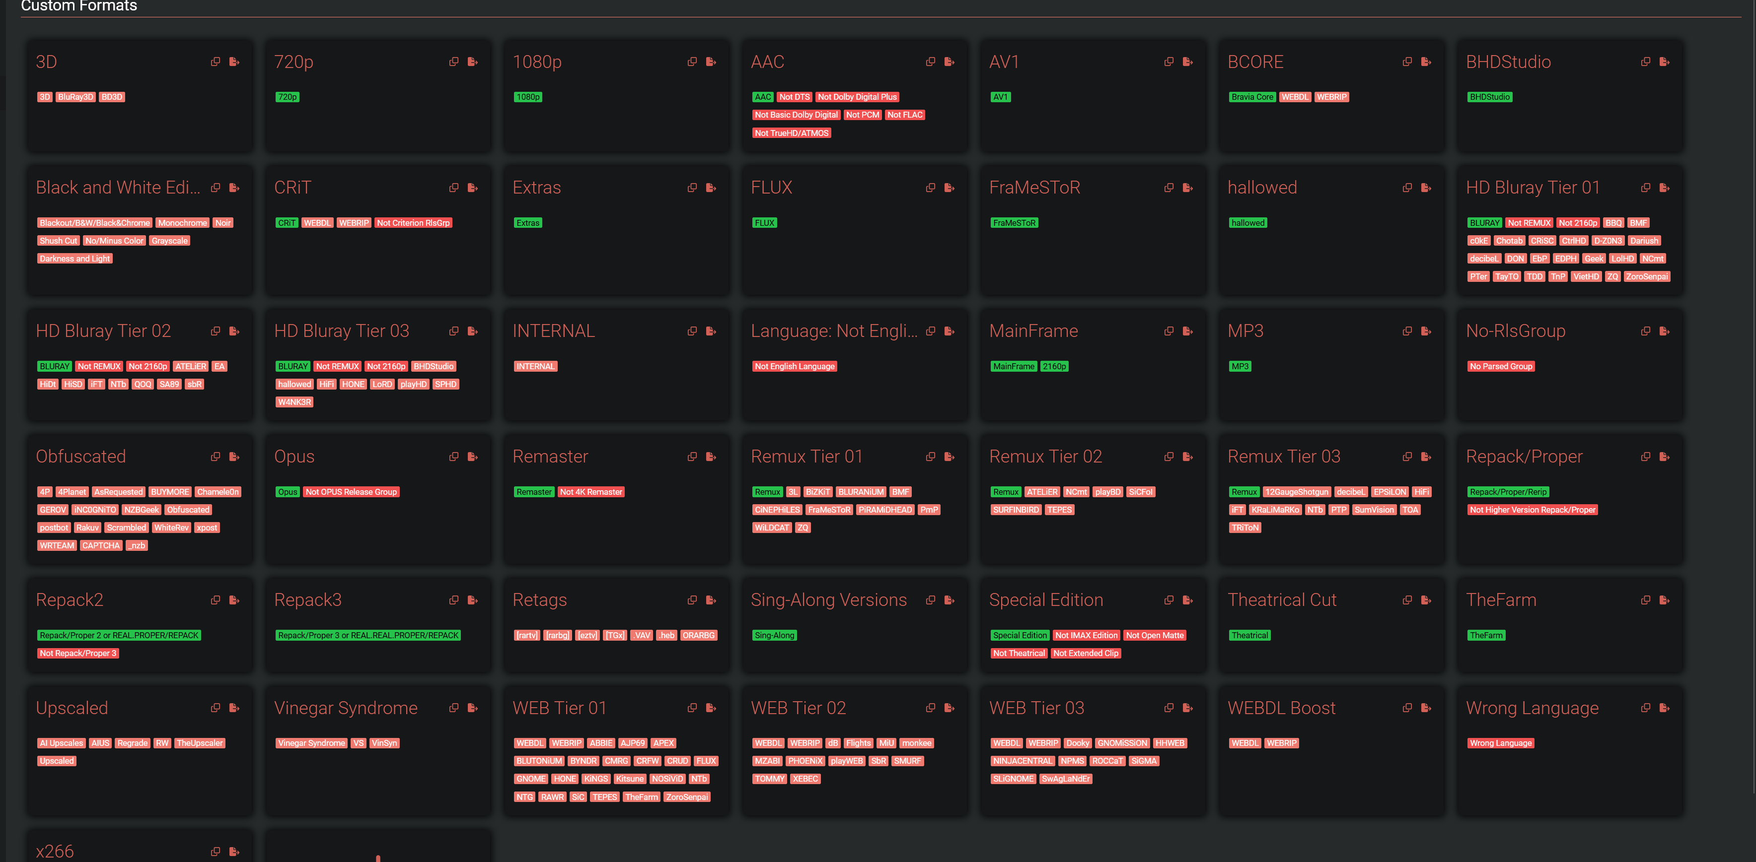
Task: Export the Wrong Language custom format
Action: pyautogui.click(x=1665, y=708)
